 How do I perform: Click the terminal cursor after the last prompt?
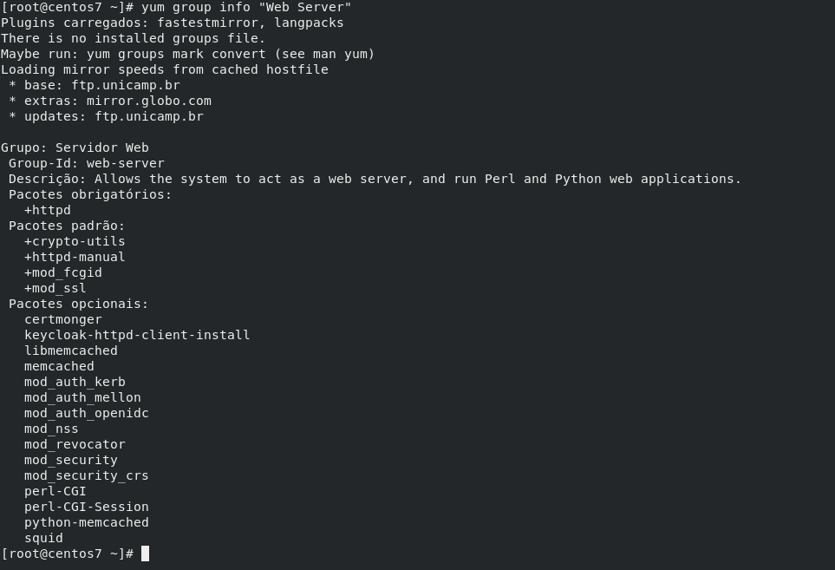coord(146,554)
